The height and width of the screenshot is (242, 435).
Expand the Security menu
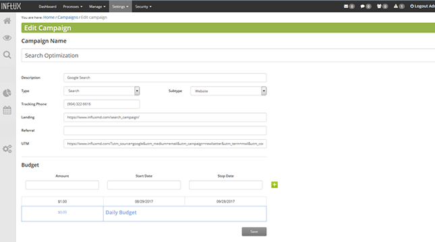coord(144,6)
